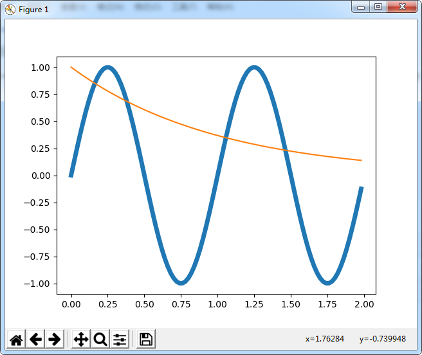Click the 1.00 y-axis tick label
The width and height of the screenshot is (422, 355).
coord(41,68)
